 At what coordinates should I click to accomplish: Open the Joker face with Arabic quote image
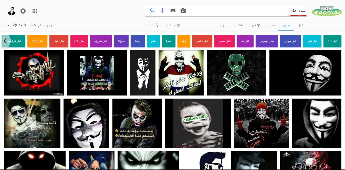pos(137,123)
